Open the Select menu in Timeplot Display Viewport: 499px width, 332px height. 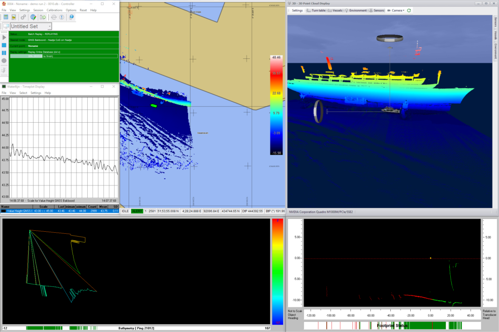tap(23, 92)
